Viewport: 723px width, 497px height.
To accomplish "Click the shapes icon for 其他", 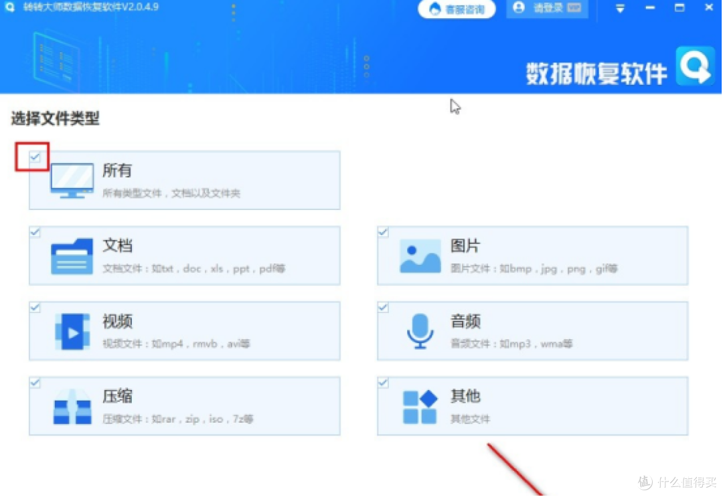I will 420,407.
